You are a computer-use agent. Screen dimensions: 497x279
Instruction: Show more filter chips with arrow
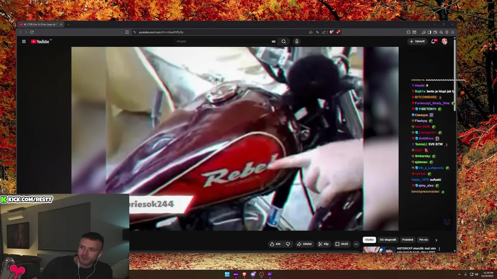click(436, 240)
